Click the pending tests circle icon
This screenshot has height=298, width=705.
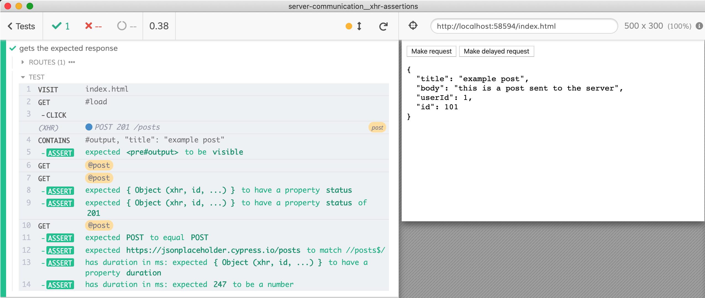pos(122,26)
